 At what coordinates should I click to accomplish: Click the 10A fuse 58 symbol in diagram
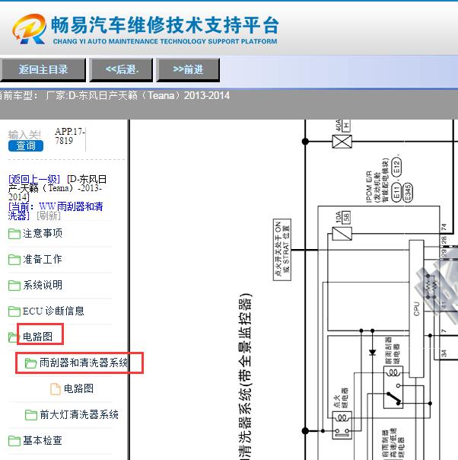(x=342, y=234)
